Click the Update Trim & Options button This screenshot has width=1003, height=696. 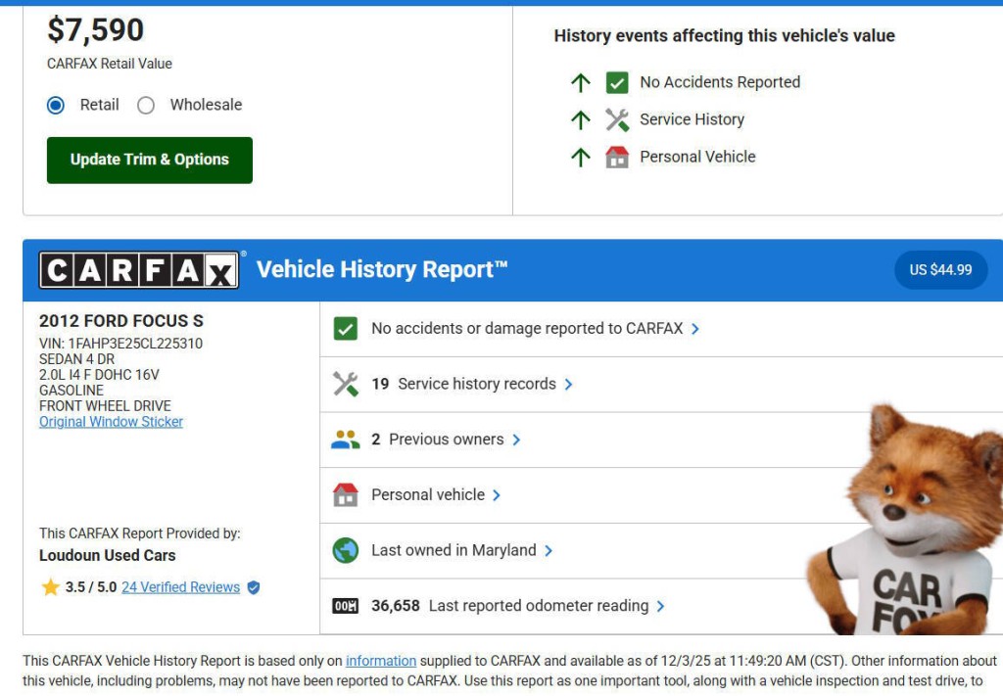click(x=149, y=159)
